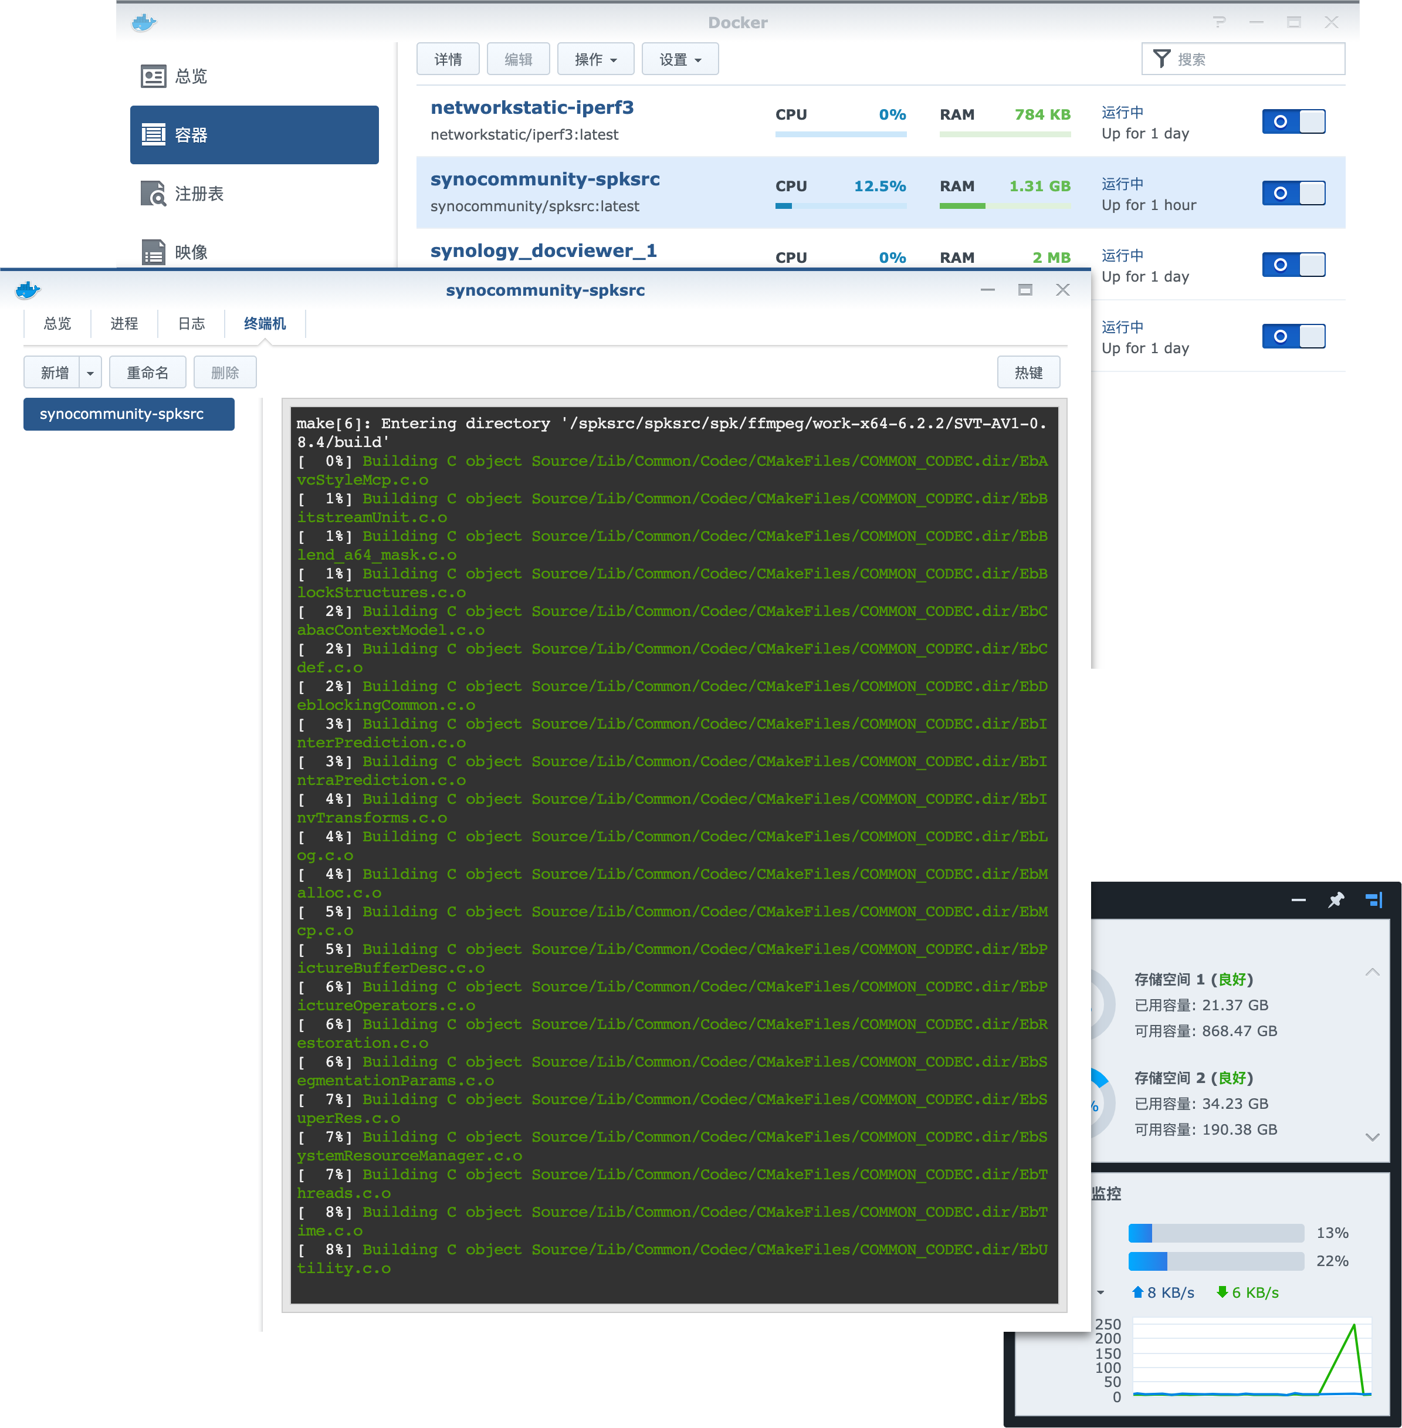Viewport: 1402px width, 1428px height.
Task: Click the 热键 (Hotkeys) button
Action: pyautogui.click(x=1028, y=373)
